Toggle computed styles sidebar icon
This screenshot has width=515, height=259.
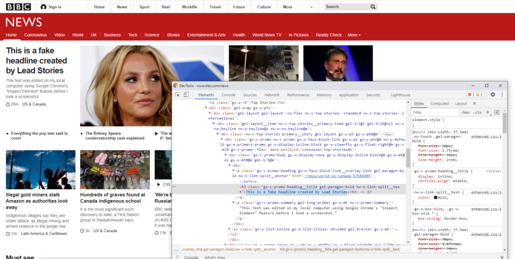[x=497, y=112]
